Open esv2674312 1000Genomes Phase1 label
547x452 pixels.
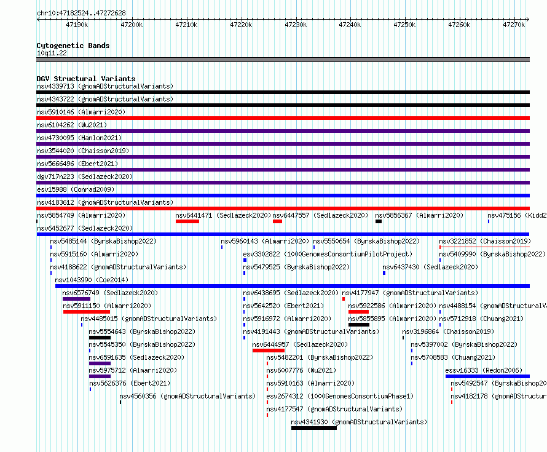point(340,396)
